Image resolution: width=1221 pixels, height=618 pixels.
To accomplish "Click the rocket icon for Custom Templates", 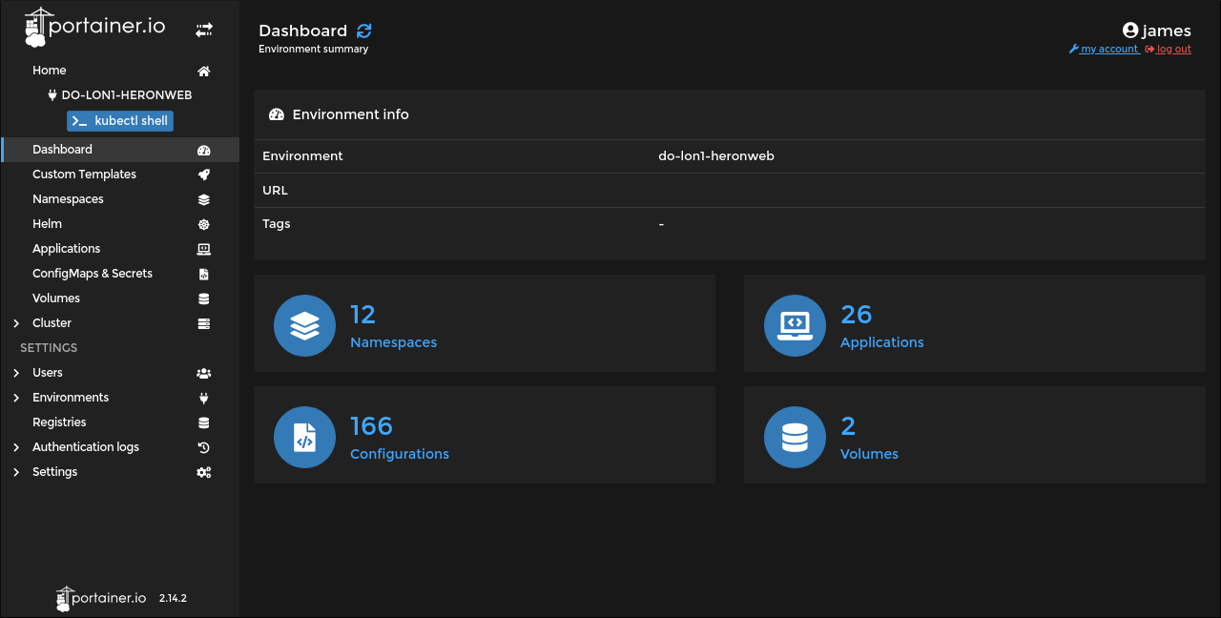I will 203,175.
